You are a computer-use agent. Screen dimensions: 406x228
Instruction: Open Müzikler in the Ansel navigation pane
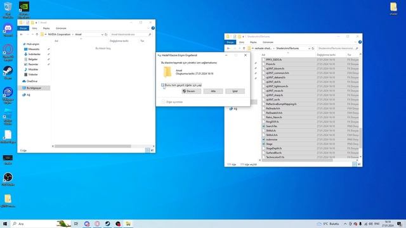point(33,69)
